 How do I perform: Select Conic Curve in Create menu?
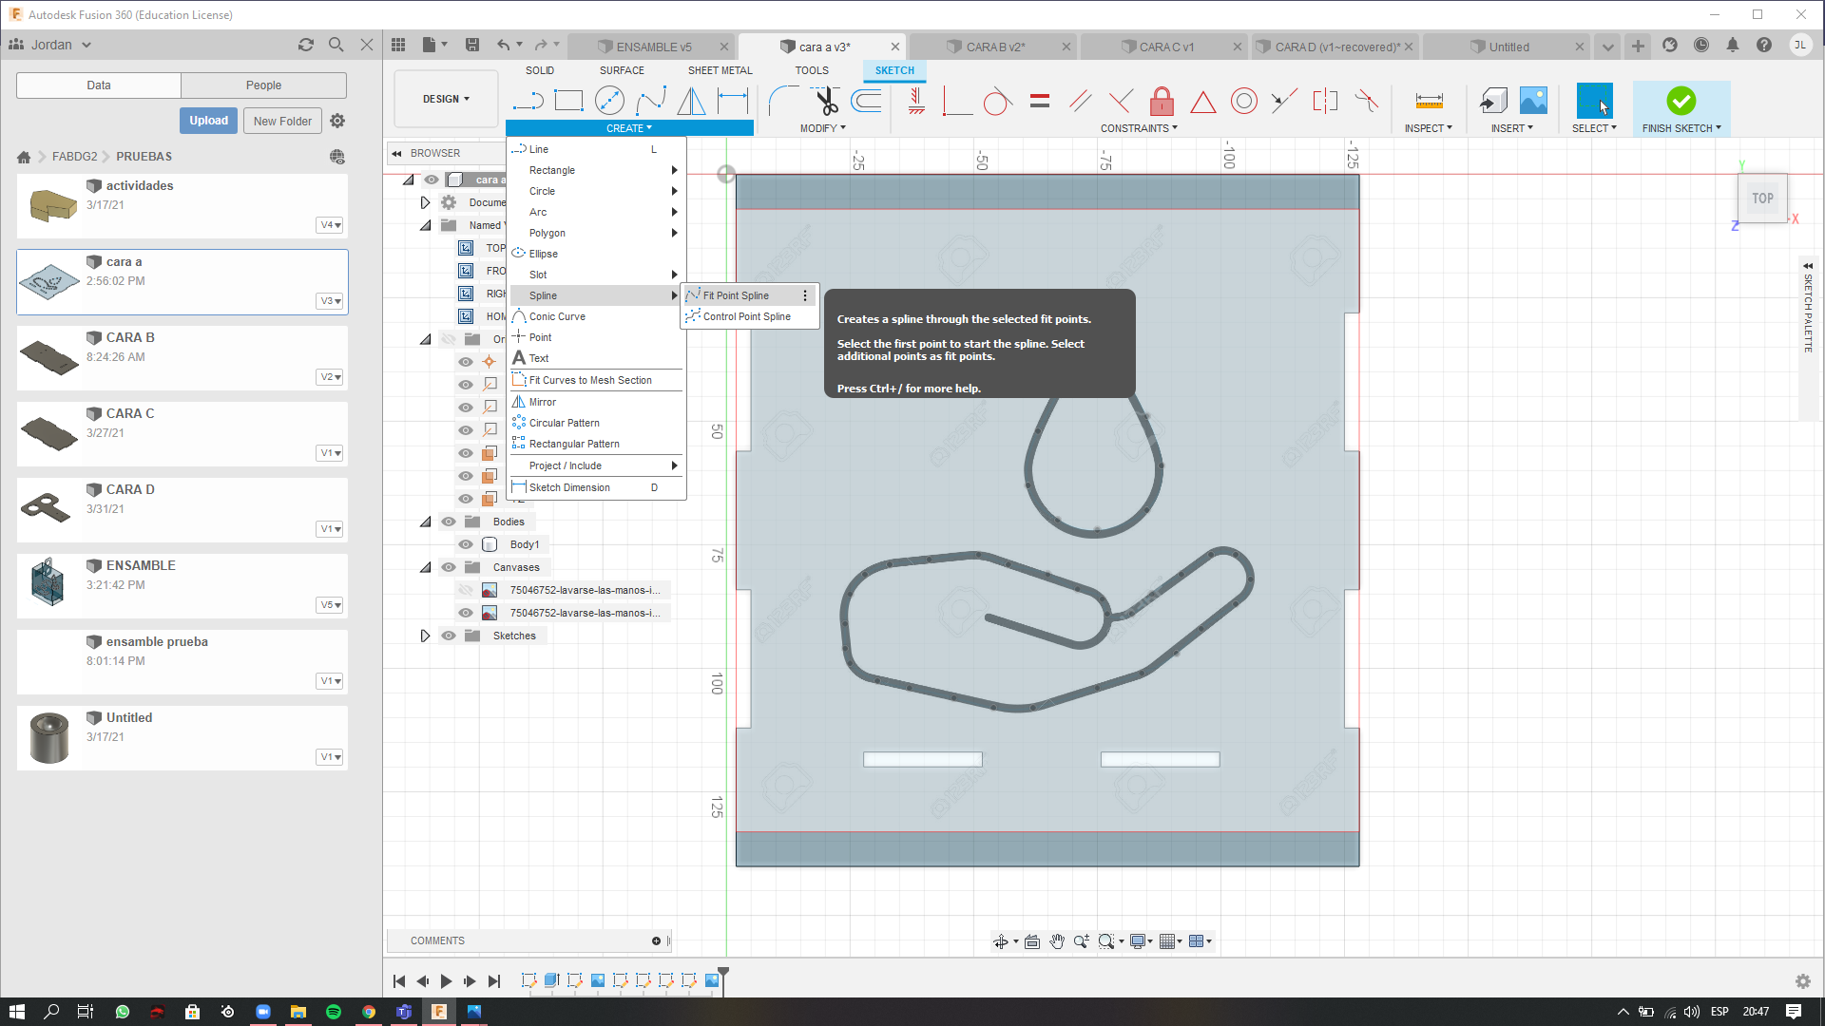[x=557, y=316]
